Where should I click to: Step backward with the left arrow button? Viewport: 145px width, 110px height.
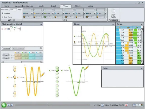click(x=9, y=105)
